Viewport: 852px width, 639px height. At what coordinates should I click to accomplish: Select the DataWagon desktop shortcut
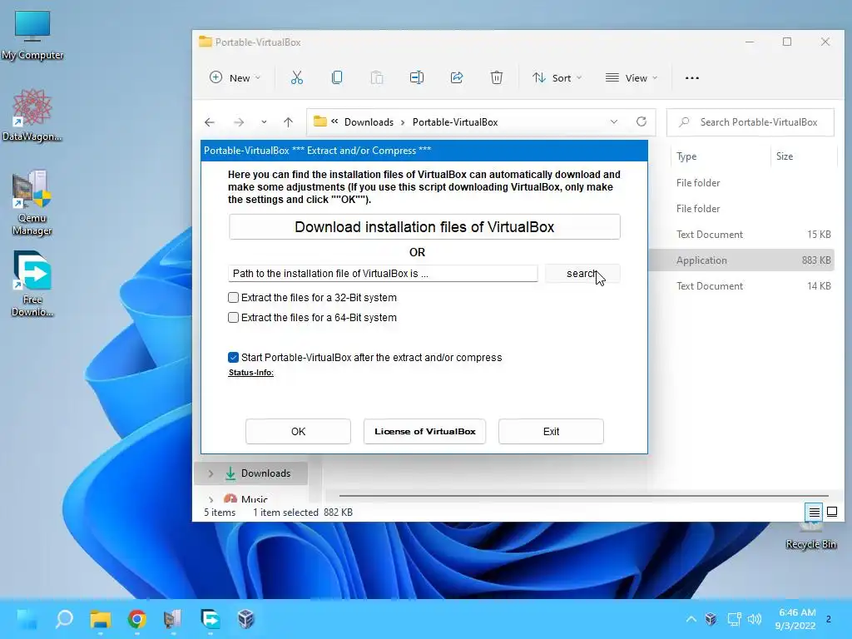point(32,115)
